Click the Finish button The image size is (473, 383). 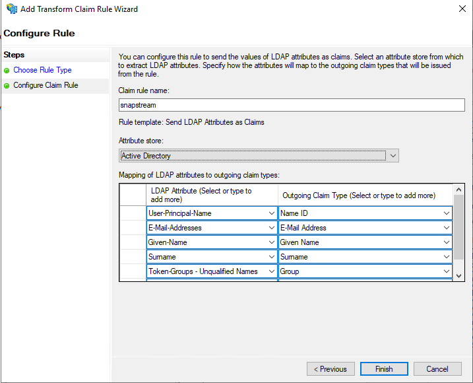click(384, 369)
